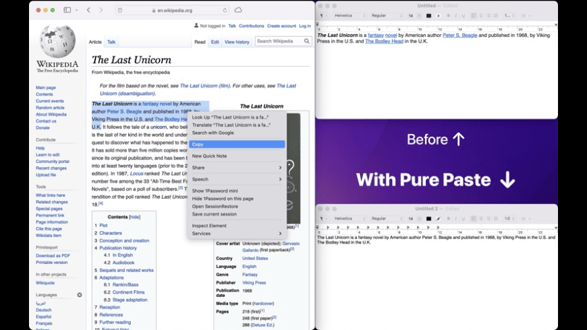Click the page icon left of the address
This screenshot has height=330, width=587.
120,11
